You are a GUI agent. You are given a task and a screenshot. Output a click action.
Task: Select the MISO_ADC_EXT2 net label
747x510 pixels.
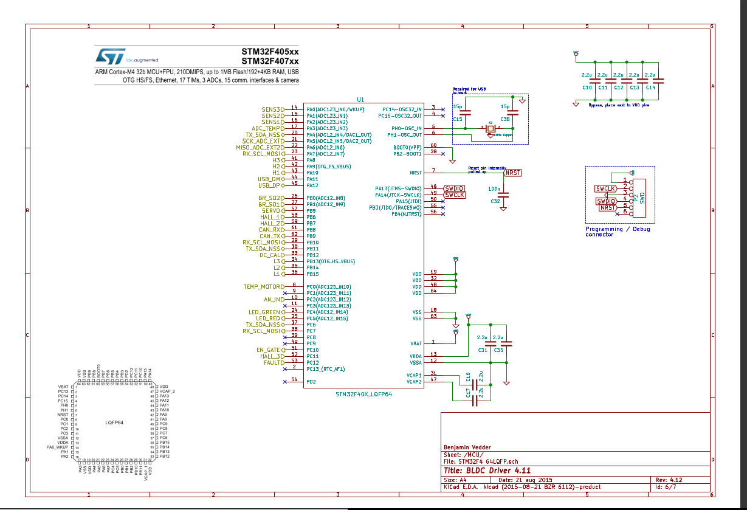260,147
